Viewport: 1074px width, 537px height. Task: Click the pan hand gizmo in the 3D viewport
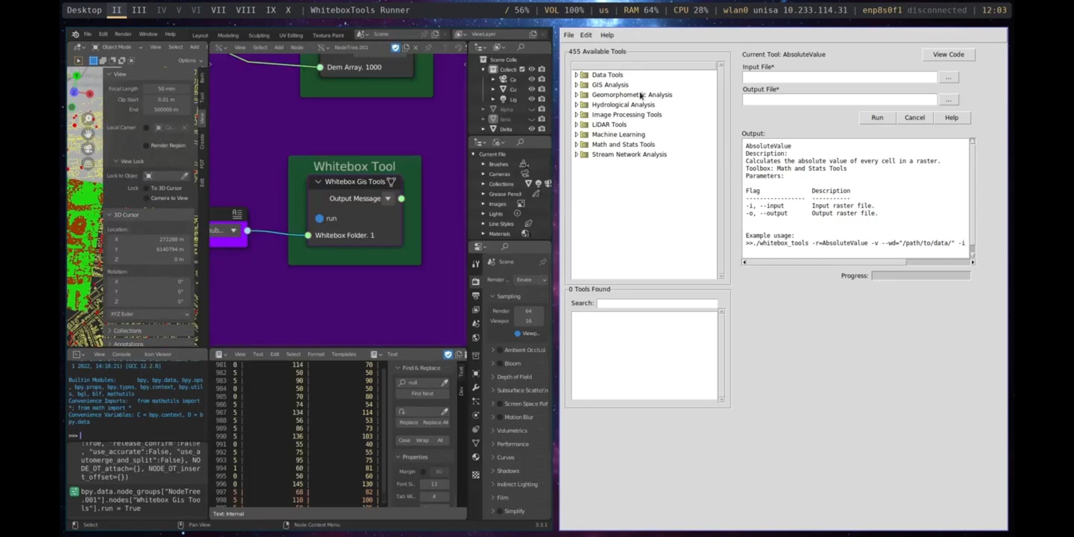point(88,134)
